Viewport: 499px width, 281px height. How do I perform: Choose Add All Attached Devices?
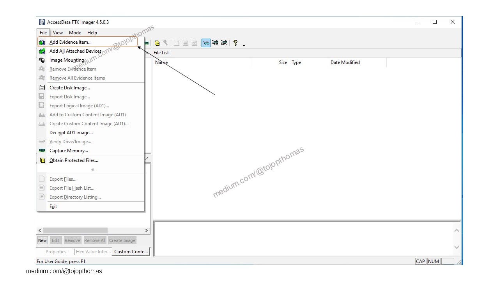click(90, 51)
